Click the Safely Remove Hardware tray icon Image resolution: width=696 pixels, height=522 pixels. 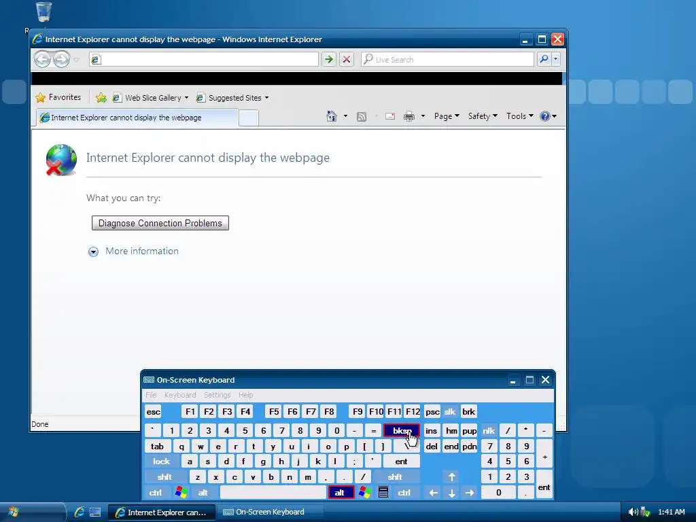tap(646, 512)
